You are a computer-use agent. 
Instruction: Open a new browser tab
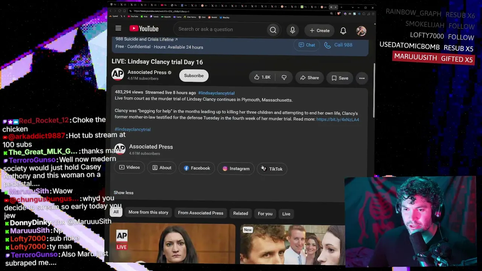tap(341, 7)
